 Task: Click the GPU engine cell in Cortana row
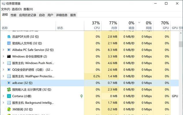(175, 96)
